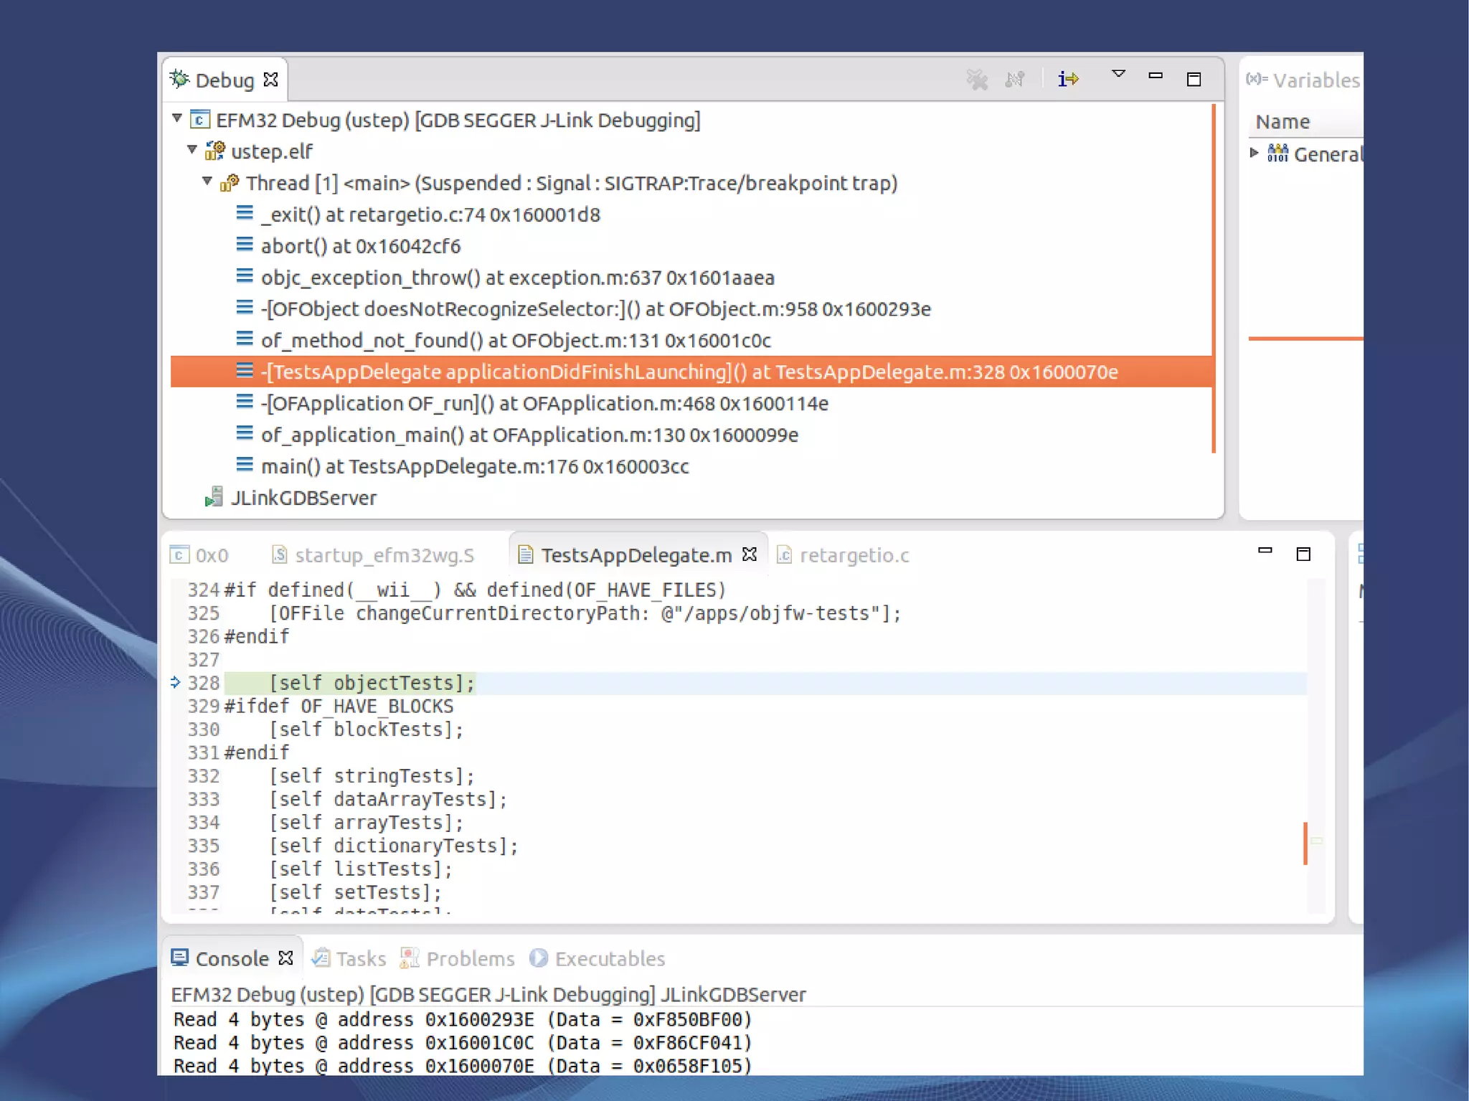This screenshot has width=1469, height=1101.
Task: Collapse the Thread [1] main node
Action: pos(207,181)
